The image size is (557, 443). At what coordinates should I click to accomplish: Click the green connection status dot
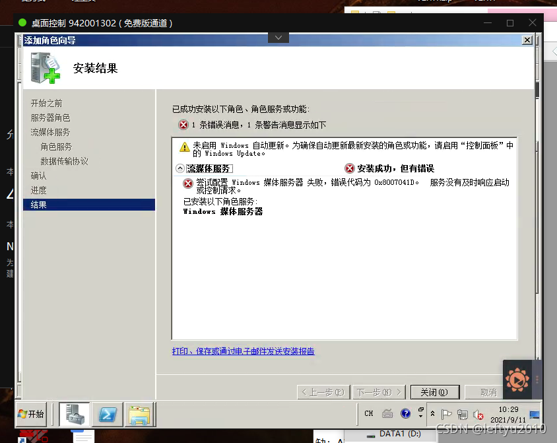pos(22,22)
